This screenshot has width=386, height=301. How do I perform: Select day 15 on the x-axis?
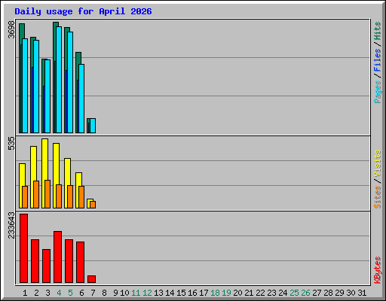tap(181, 293)
